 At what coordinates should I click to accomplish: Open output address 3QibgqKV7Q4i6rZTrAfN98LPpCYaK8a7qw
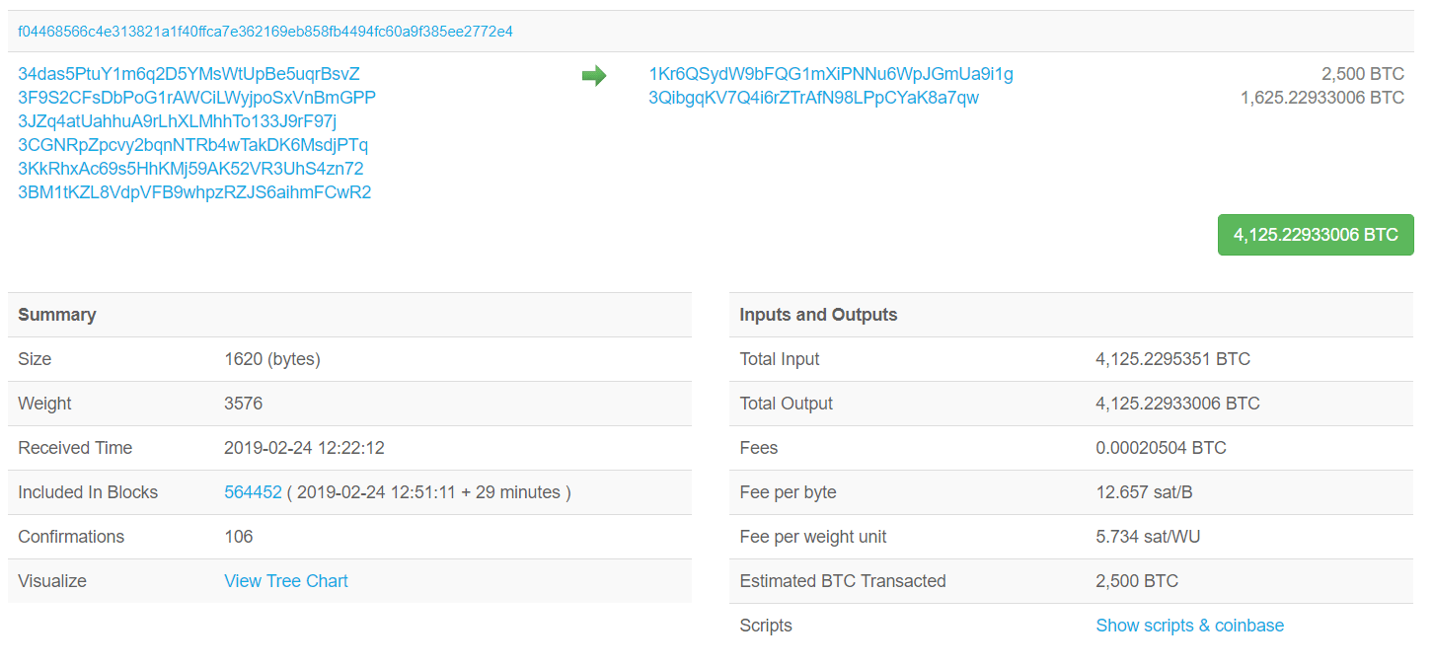point(813,98)
